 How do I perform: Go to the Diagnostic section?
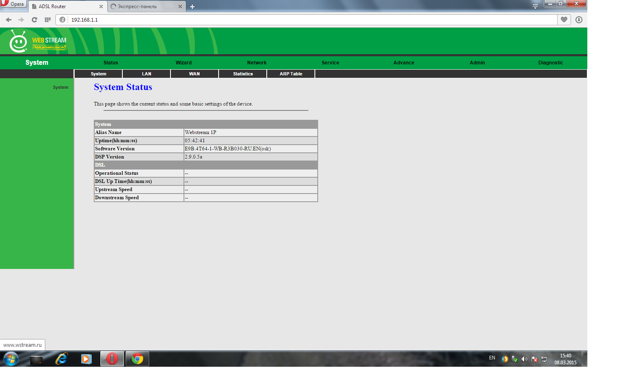click(551, 63)
